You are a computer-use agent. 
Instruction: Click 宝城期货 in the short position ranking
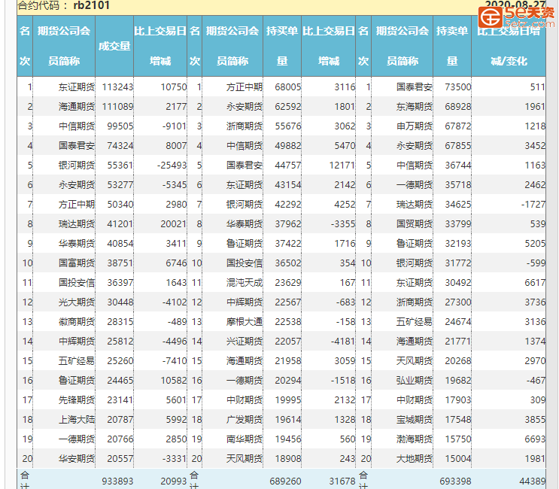pyautogui.click(x=415, y=421)
